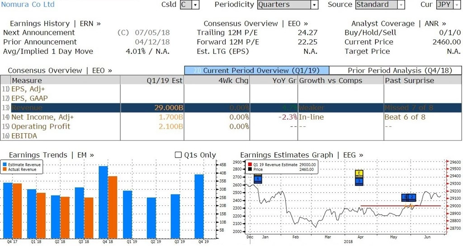The image size is (463, 247).
Task: Open Consensus Overview EEO link above the measures table
Action: 60,70
